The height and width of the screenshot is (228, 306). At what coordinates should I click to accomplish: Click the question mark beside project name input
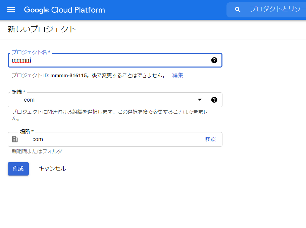point(214,60)
